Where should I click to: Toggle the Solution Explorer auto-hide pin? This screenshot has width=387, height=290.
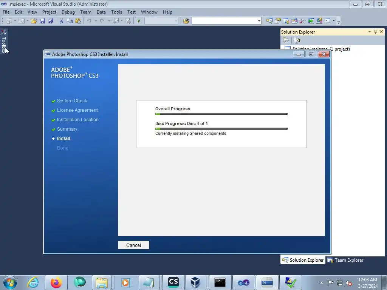[x=375, y=32]
